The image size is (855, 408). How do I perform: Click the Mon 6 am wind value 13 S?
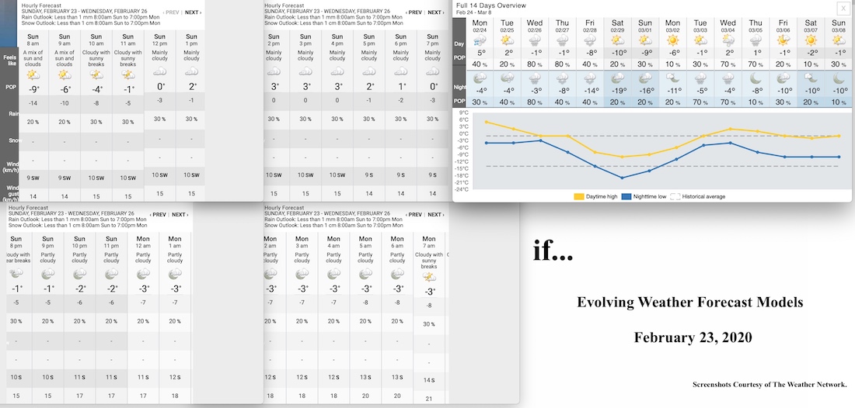point(397,377)
